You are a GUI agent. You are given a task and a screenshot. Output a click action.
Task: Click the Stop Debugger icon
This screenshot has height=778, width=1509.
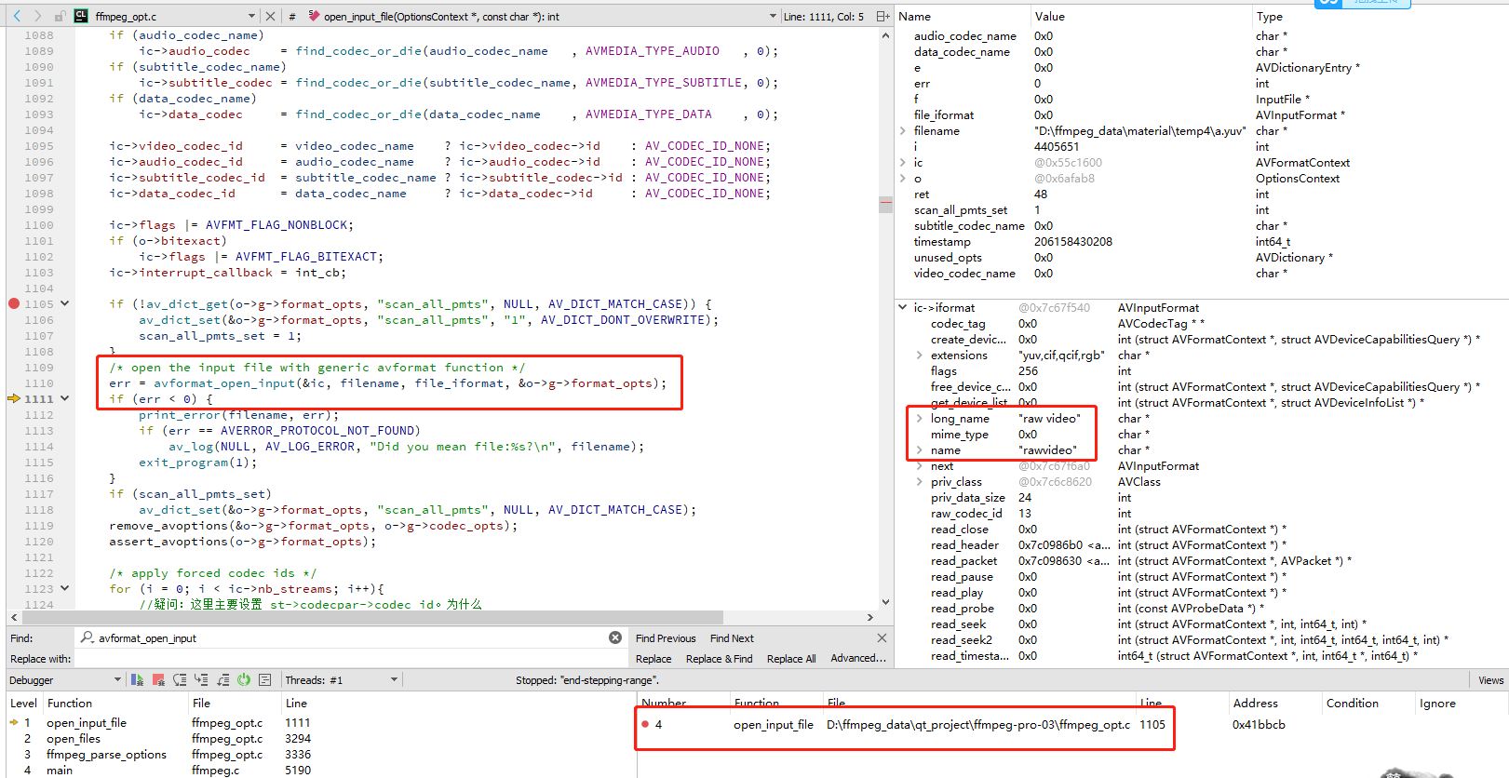click(x=158, y=680)
